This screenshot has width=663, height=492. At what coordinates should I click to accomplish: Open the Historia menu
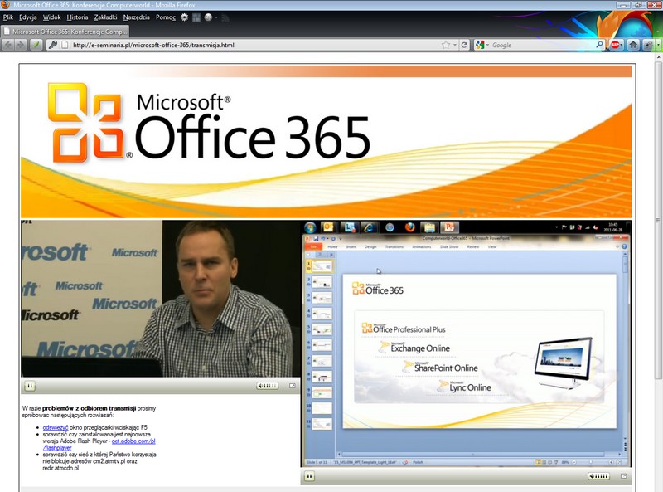pyautogui.click(x=77, y=17)
